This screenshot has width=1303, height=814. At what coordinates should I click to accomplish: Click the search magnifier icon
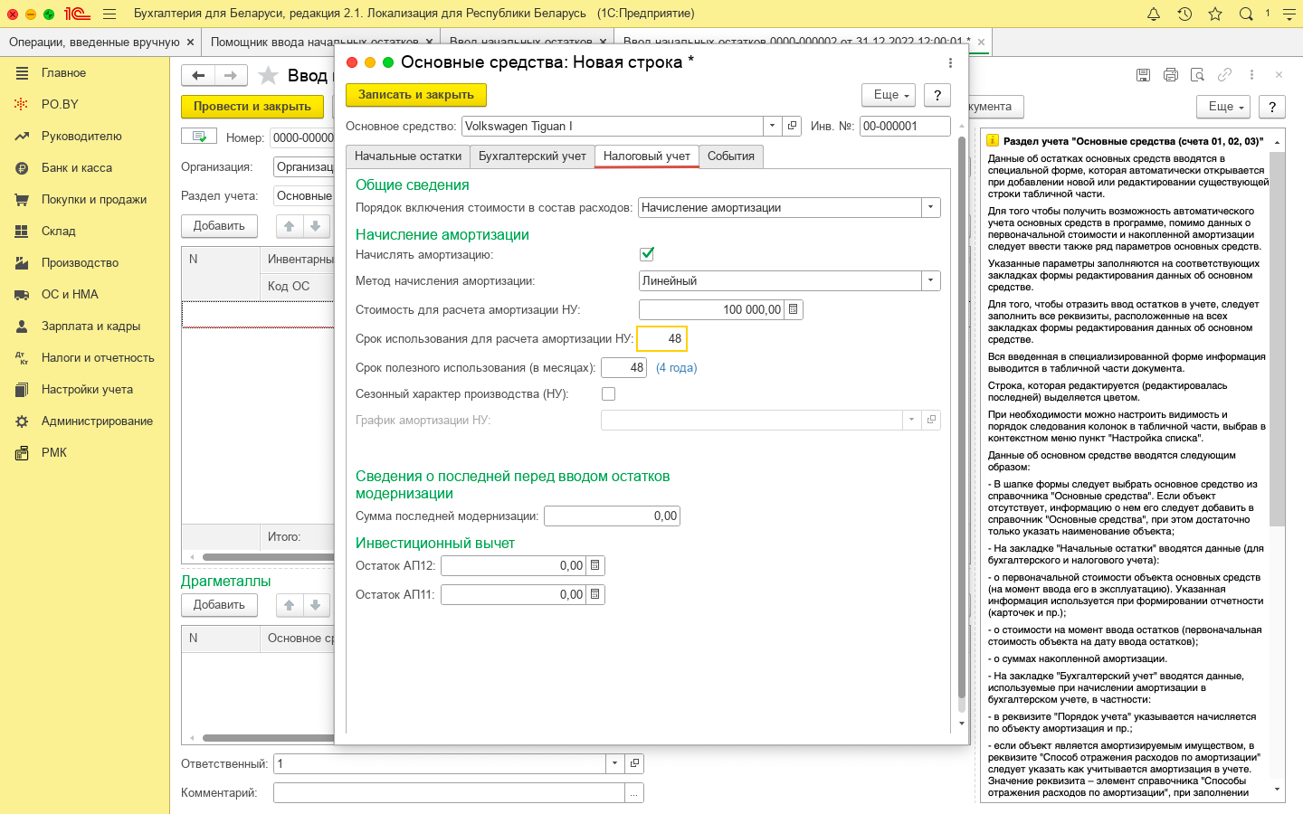point(1246,14)
